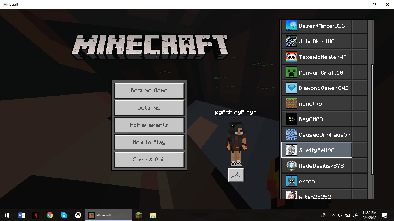394x221 pixels.
Task: Open the grass block app on the taskbar
Action: click(139, 215)
